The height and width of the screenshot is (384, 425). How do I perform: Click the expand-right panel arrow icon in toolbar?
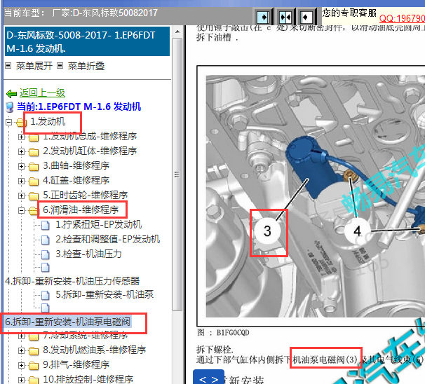262,17
